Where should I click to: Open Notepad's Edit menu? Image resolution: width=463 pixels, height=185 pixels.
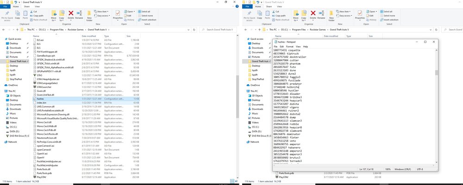pos(282,47)
